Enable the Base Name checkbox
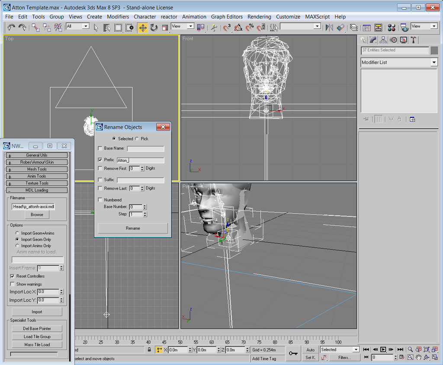Screen dimensions: 443x365 tap(100, 148)
